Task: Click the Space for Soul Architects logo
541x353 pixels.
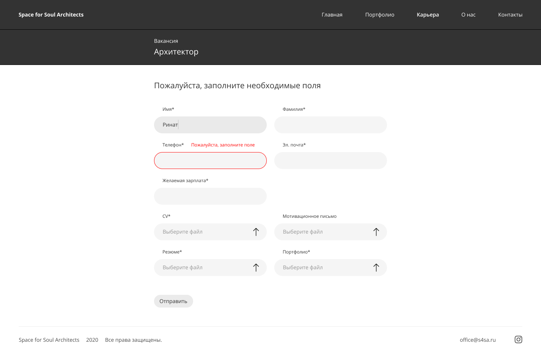Action: (x=51, y=15)
